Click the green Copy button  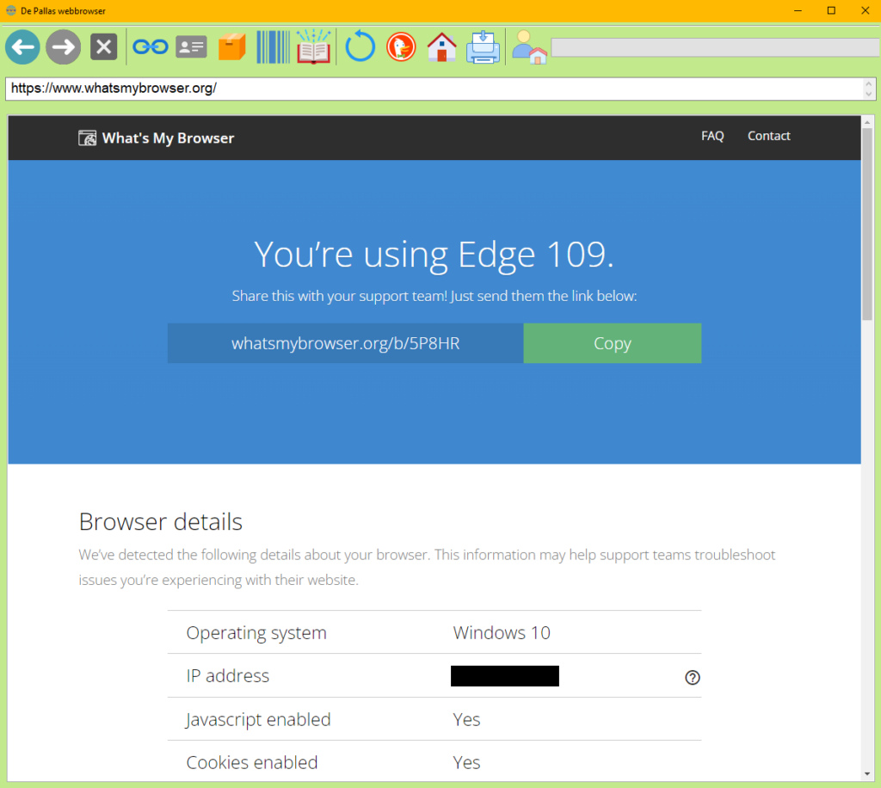point(613,343)
